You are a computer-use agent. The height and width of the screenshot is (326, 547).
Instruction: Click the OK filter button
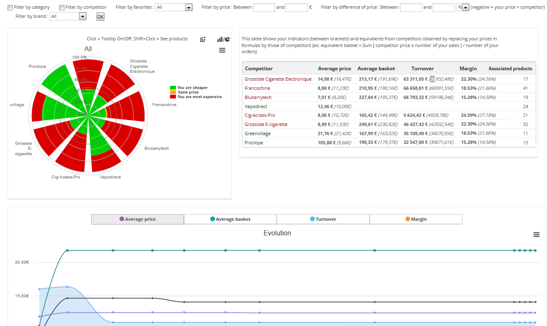[100, 17]
